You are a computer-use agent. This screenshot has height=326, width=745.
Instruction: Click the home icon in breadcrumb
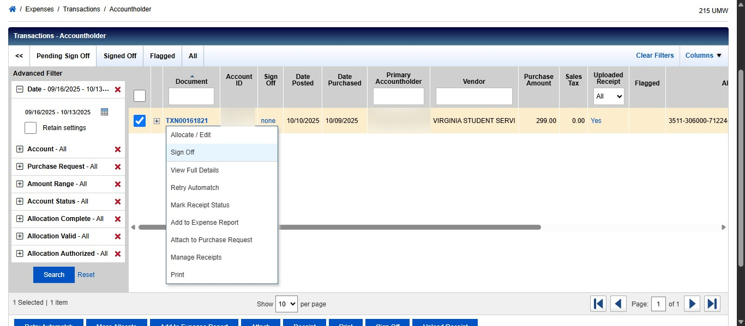click(13, 9)
